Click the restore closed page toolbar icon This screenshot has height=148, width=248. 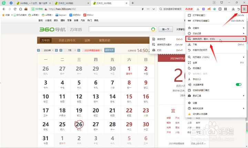point(239,9)
